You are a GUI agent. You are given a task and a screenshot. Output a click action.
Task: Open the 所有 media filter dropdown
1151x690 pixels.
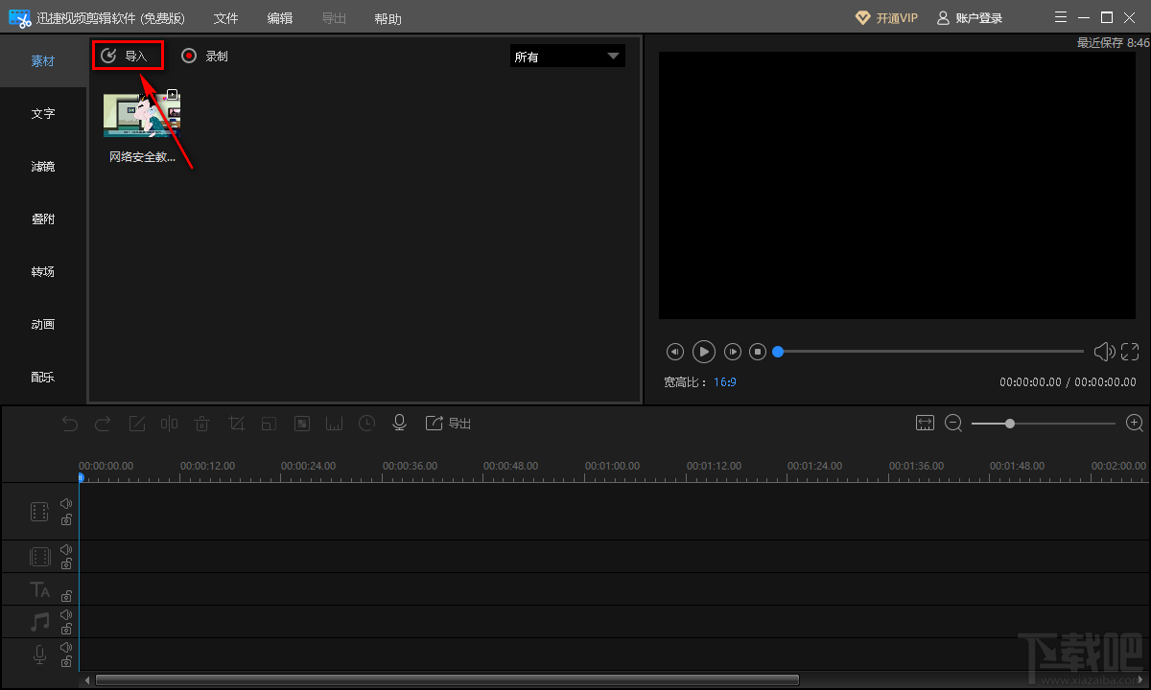point(567,57)
